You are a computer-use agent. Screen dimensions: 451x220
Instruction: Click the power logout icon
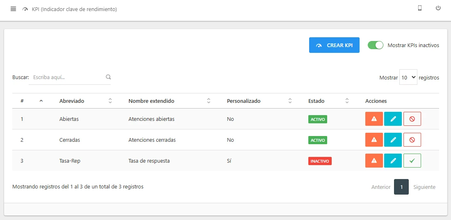tap(438, 8)
